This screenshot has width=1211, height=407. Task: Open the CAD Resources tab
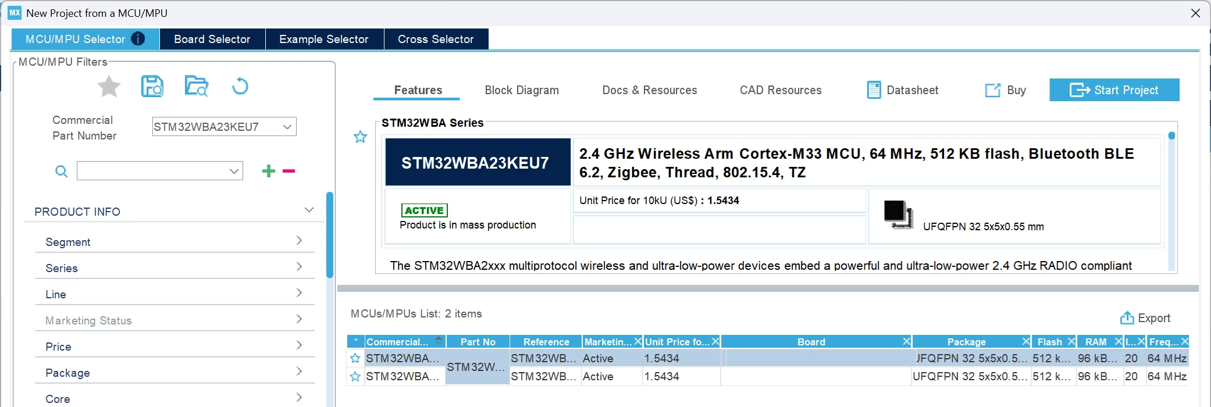point(781,90)
